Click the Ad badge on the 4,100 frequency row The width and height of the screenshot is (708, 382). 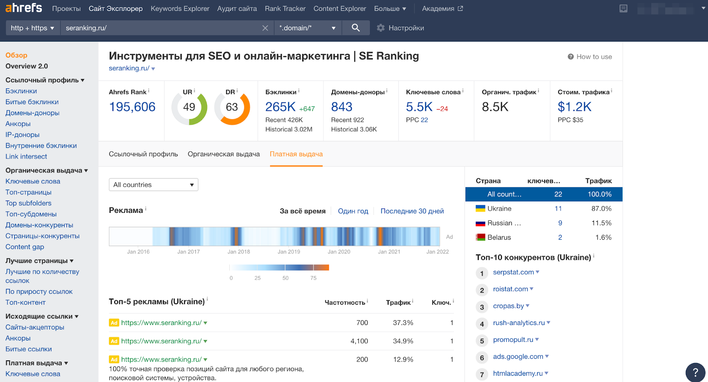pos(114,341)
